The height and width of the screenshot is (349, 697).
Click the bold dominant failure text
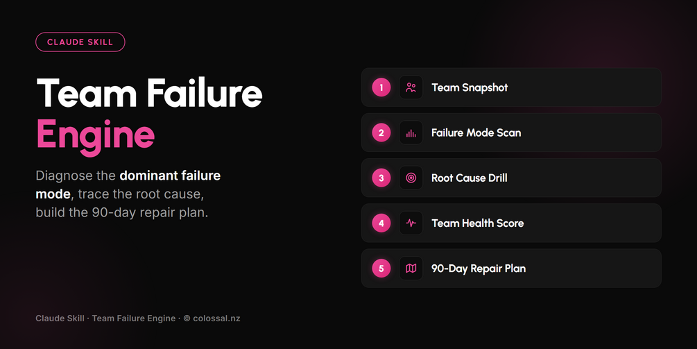(x=170, y=176)
